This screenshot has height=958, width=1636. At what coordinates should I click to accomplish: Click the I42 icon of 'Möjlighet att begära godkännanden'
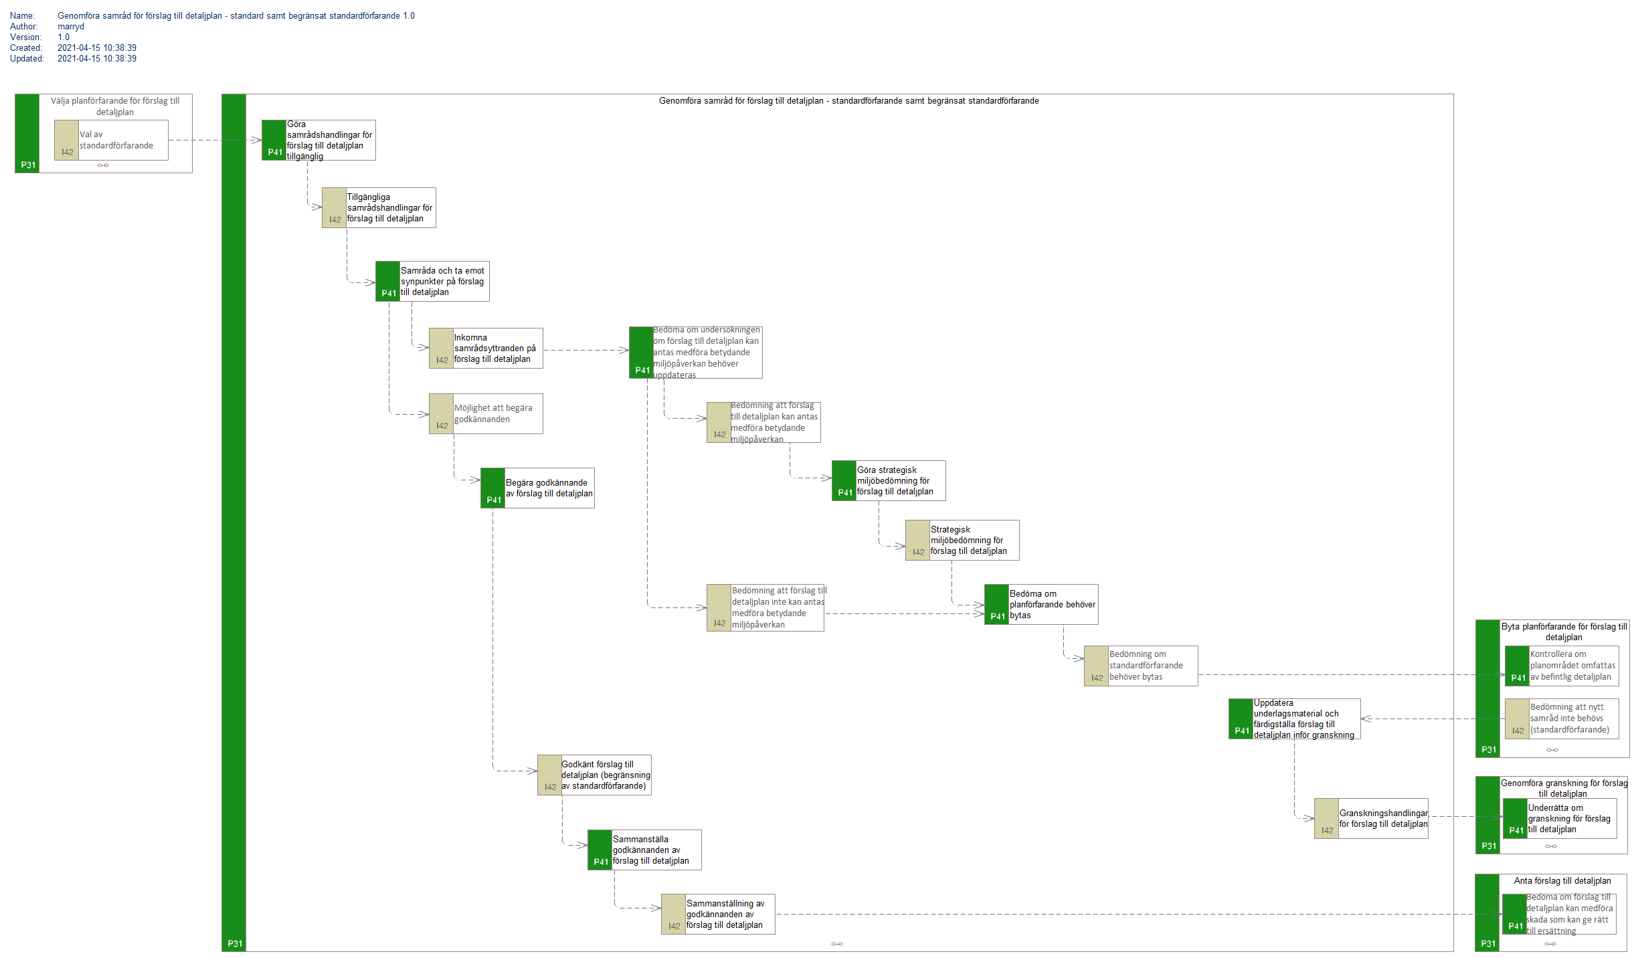pyautogui.click(x=441, y=413)
